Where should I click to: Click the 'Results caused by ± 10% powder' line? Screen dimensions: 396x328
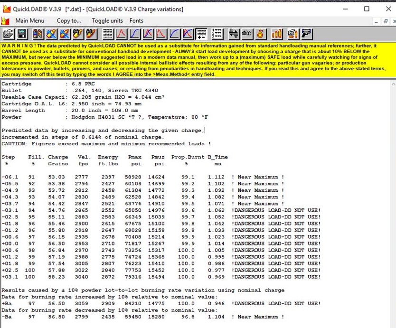click(x=143, y=291)
